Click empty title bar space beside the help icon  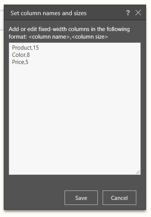[x=106, y=13]
